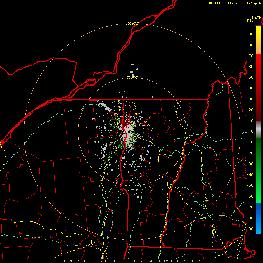Screen dimensions: 263x263
Task: Click the 0 value on velocity scale
Action: tap(252, 131)
